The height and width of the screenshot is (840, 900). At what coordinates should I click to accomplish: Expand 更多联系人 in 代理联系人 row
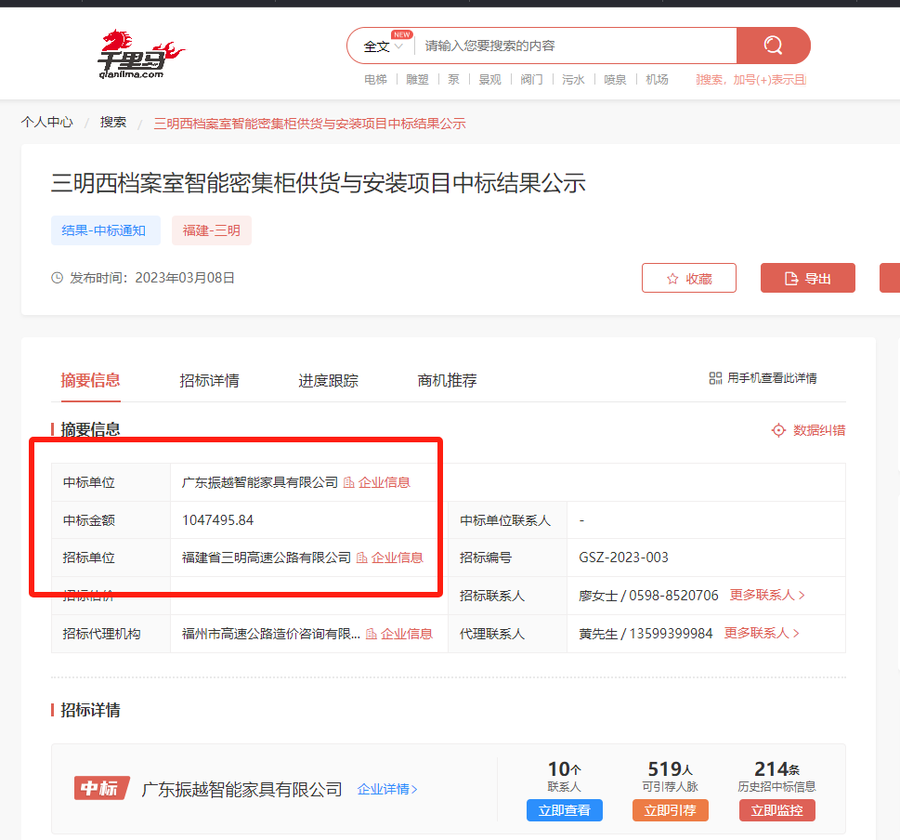coord(762,633)
